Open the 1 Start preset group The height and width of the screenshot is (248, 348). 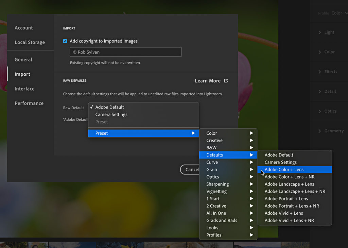pyautogui.click(x=228, y=199)
